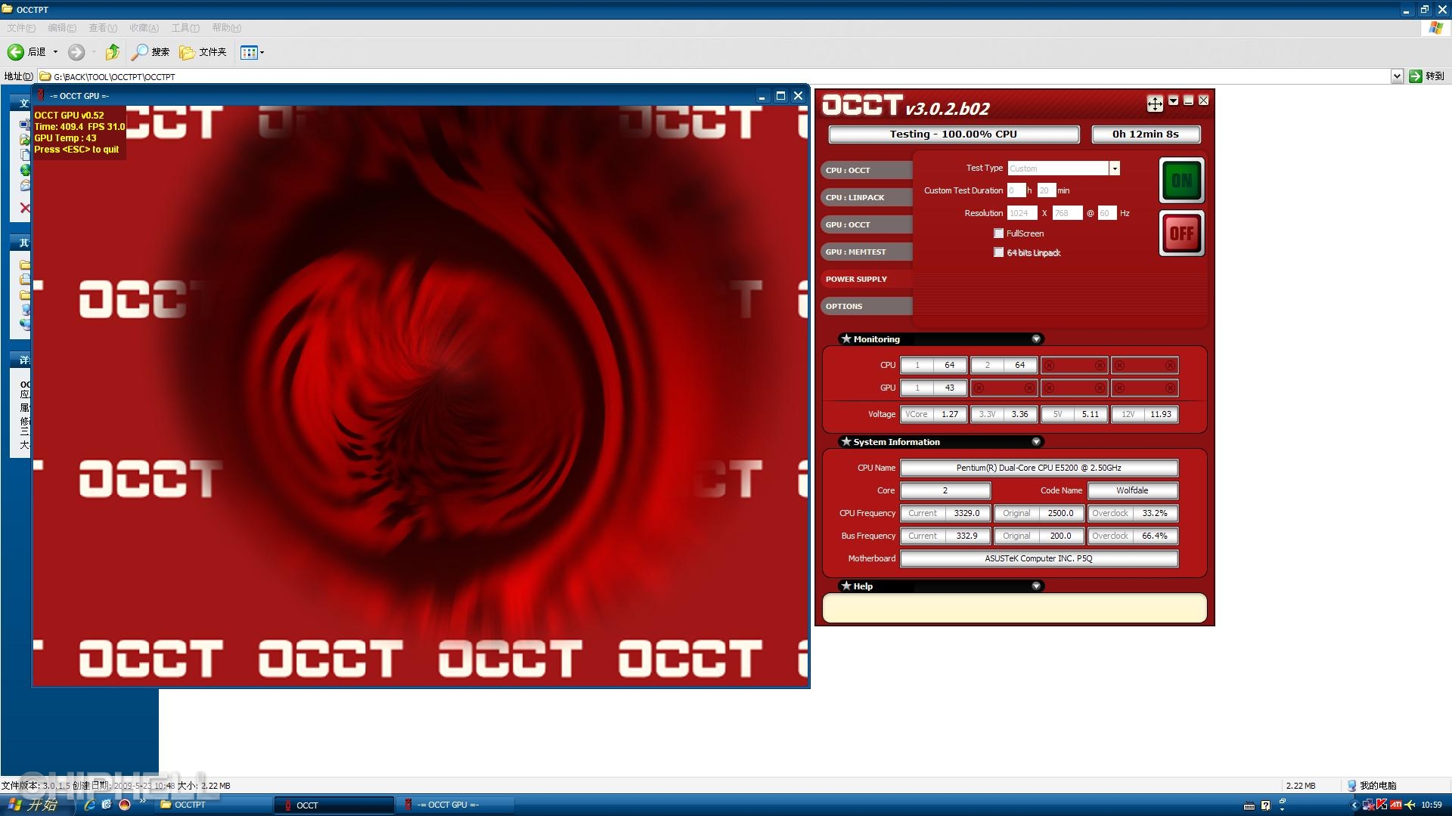Click the Motherboard ASUSTeK P5Q field

point(1038,559)
